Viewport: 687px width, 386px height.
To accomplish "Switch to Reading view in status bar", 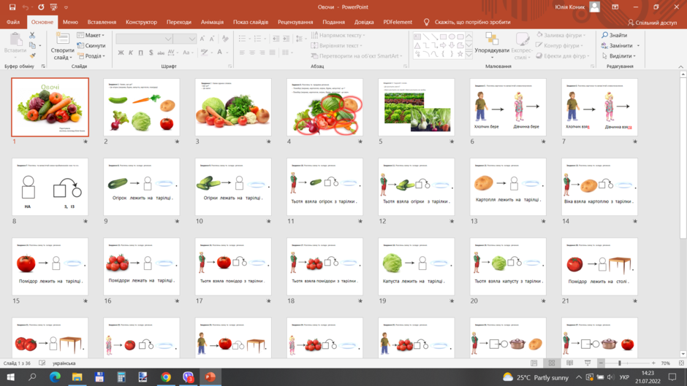I will pyautogui.click(x=569, y=363).
